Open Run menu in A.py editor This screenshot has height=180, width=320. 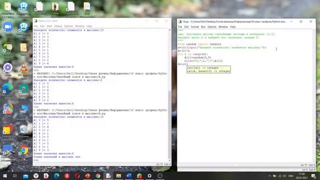[x=203, y=26]
